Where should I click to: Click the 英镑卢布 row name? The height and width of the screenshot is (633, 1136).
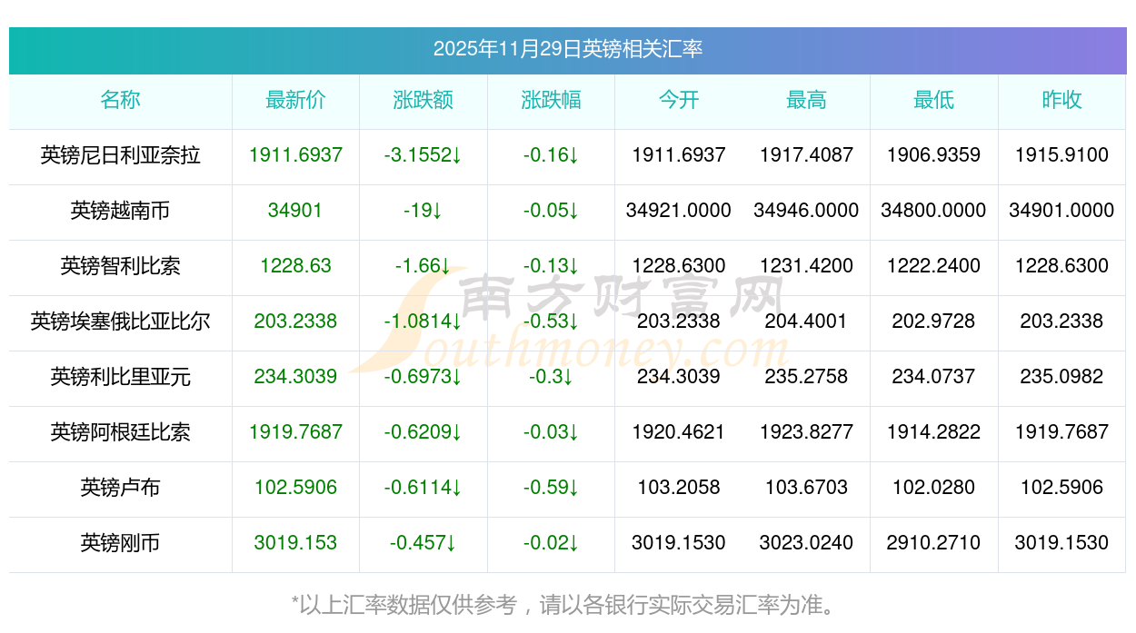[x=121, y=488]
